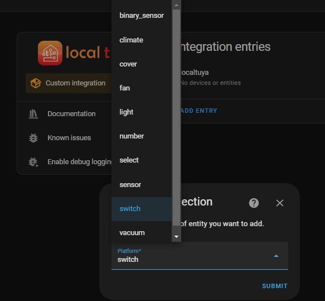
Task: Click the Custom integration box icon
Action: click(36, 83)
